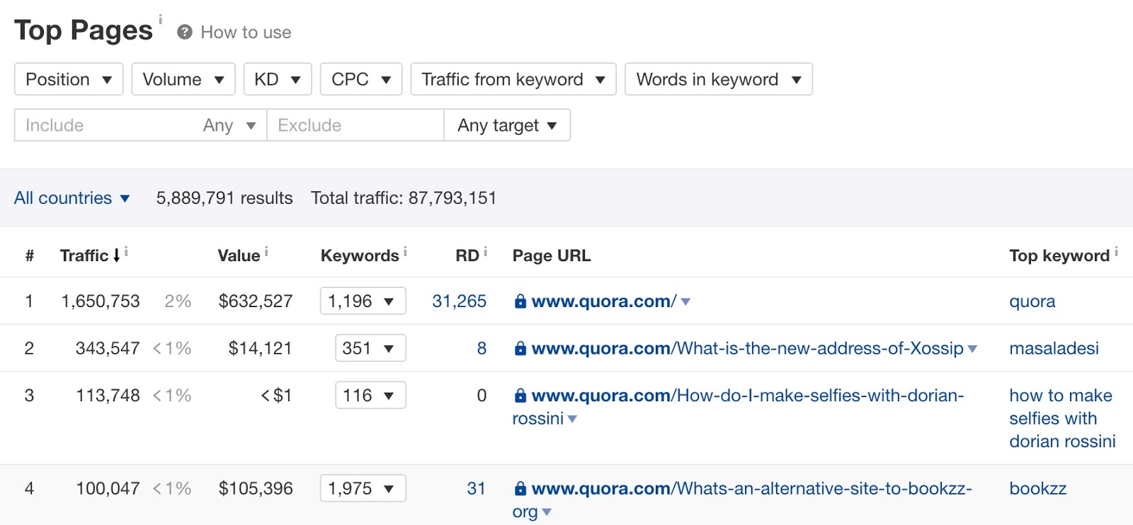Expand the 1,975 keywords dropdown
This screenshot has width=1133, height=525.
click(363, 488)
